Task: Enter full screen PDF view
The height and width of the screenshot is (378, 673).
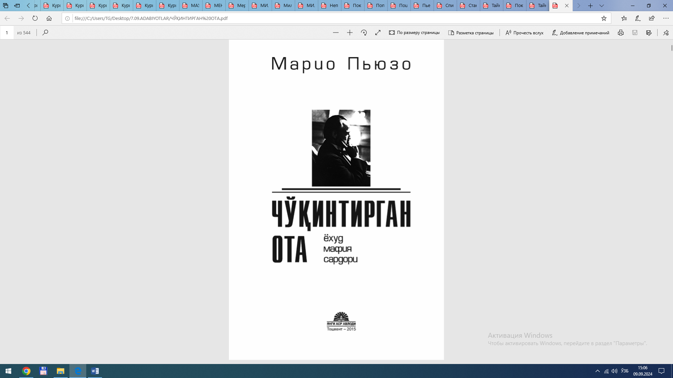Action: tap(378, 33)
